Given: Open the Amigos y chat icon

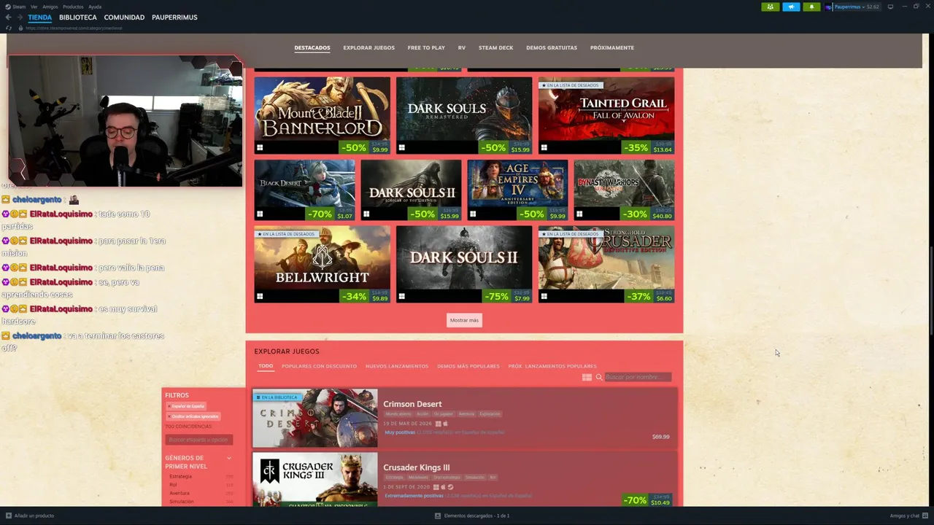Looking at the screenshot, I should click(925, 516).
